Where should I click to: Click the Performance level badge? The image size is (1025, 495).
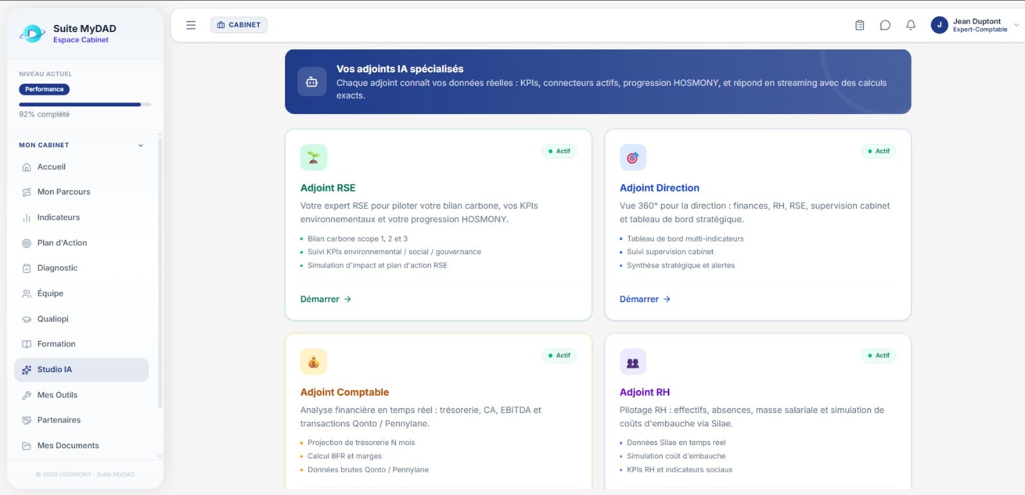[44, 90]
